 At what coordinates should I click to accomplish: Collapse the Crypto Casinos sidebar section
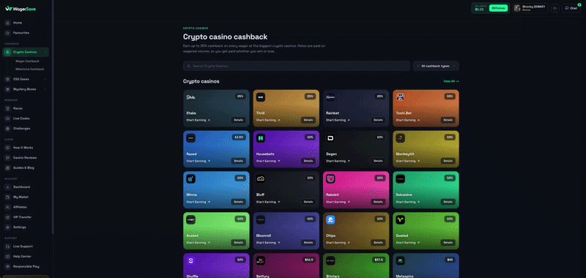pyautogui.click(x=45, y=52)
